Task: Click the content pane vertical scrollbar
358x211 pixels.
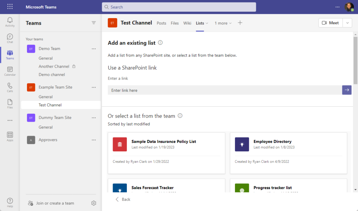Action: [355, 60]
